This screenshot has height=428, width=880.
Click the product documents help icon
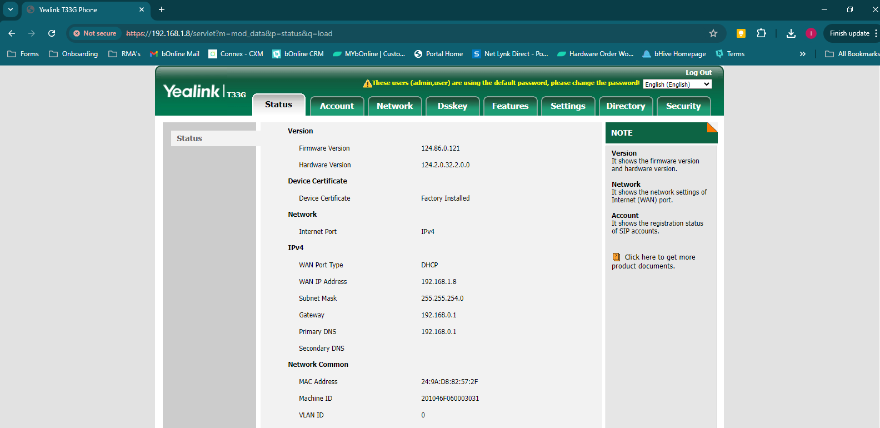(616, 257)
